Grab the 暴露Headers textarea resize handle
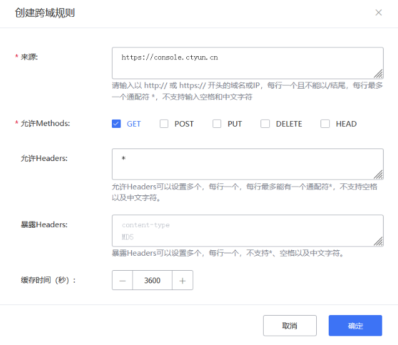This screenshot has width=398, height=345. pyautogui.click(x=379, y=241)
